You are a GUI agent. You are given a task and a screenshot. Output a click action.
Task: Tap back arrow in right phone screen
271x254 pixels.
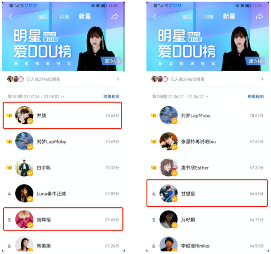[x=155, y=17]
